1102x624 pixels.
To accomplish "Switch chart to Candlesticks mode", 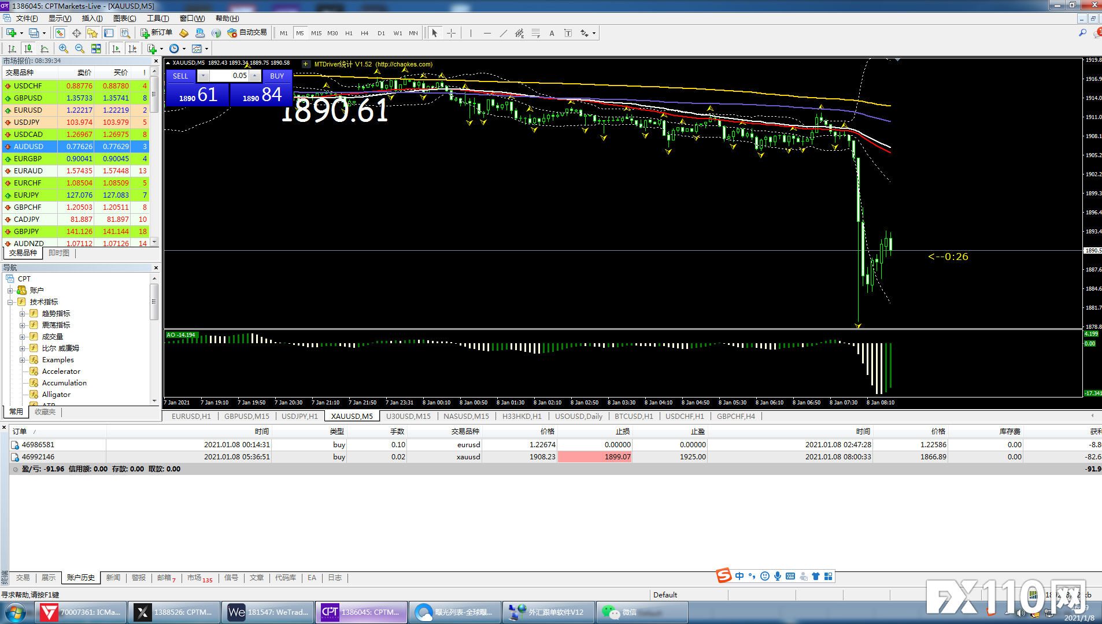I will 28,49.
